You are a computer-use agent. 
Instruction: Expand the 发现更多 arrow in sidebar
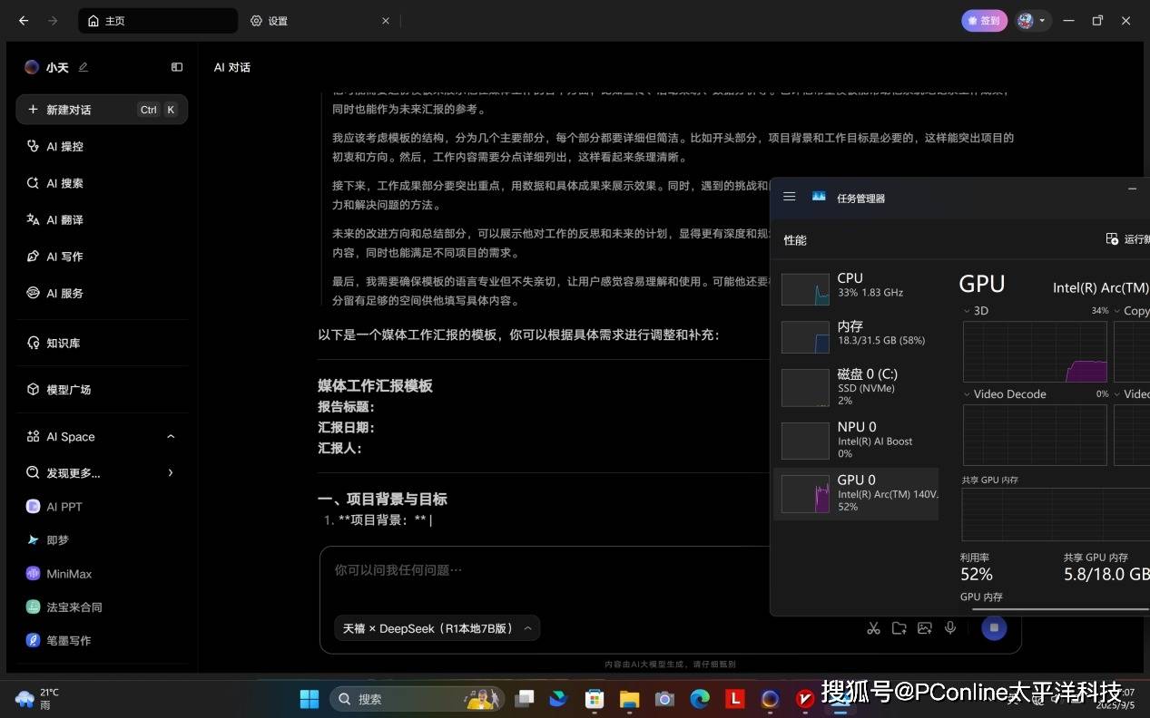(x=171, y=473)
